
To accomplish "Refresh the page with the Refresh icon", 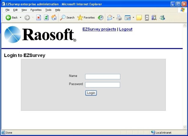I will point(46,18).
